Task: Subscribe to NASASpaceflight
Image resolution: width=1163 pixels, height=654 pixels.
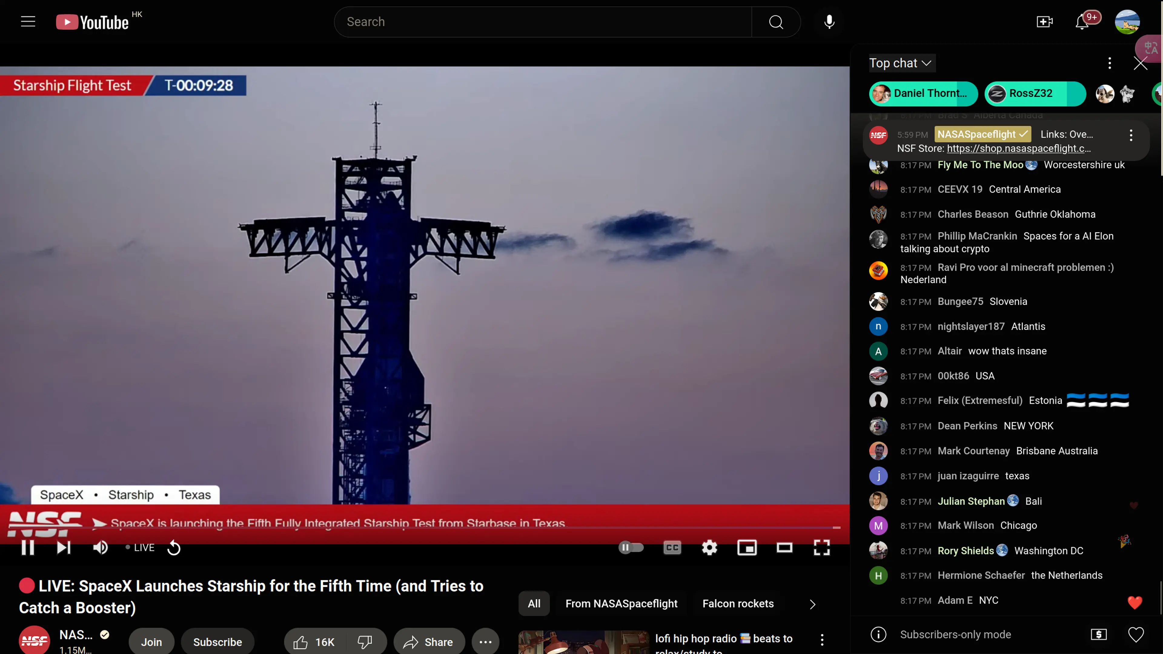Action: (218, 642)
